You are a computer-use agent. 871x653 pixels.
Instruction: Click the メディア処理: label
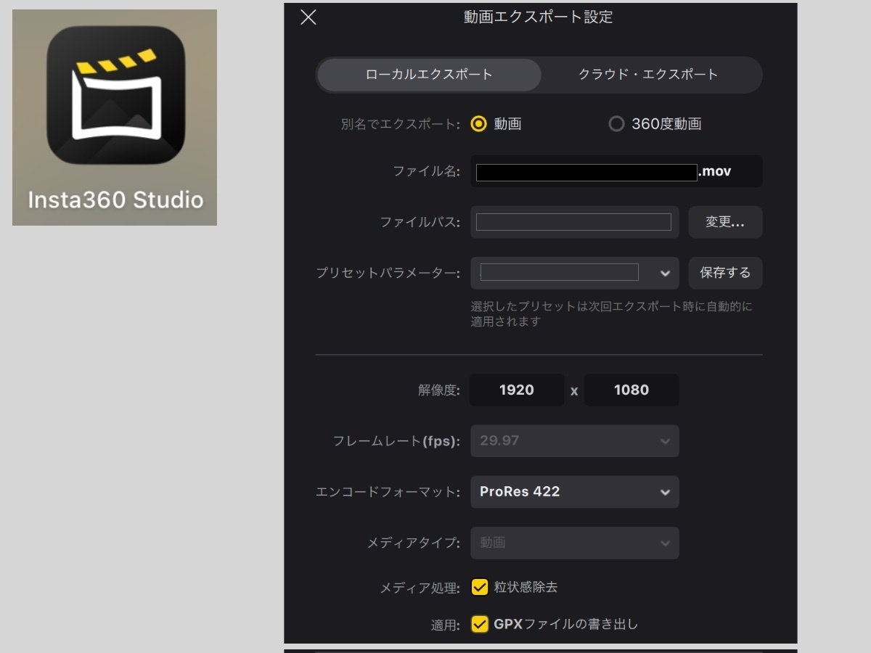(x=420, y=588)
